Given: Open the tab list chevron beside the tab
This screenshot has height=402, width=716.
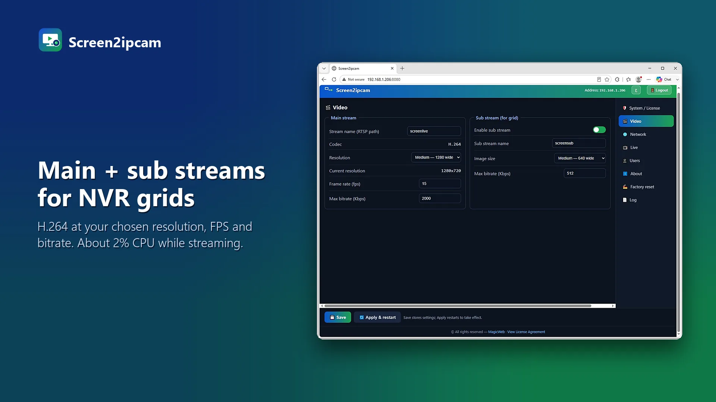Looking at the screenshot, I should point(324,68).
